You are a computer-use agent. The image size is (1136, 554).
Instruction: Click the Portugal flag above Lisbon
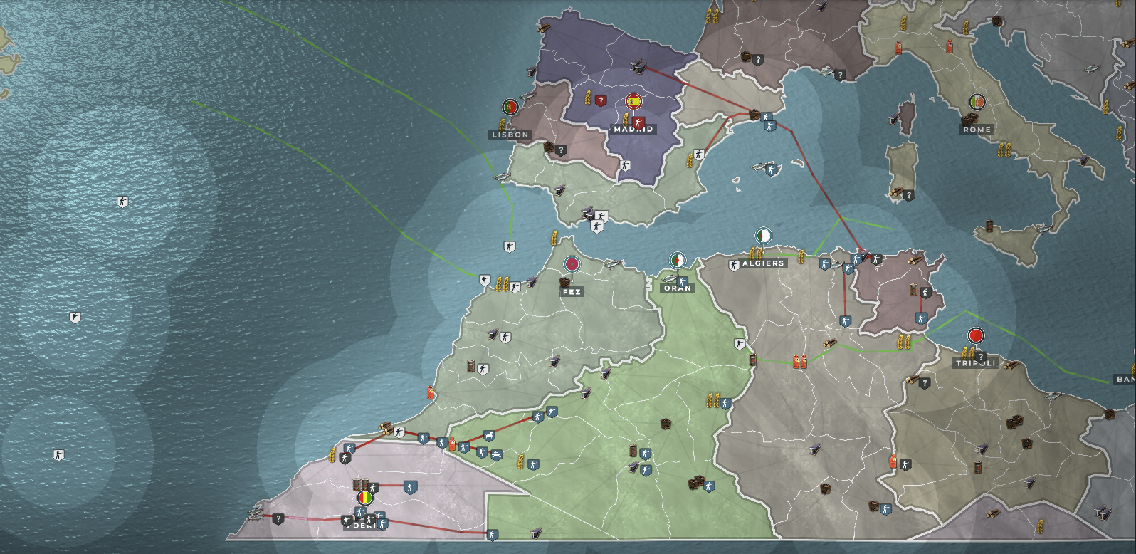[x=510, y=108]
